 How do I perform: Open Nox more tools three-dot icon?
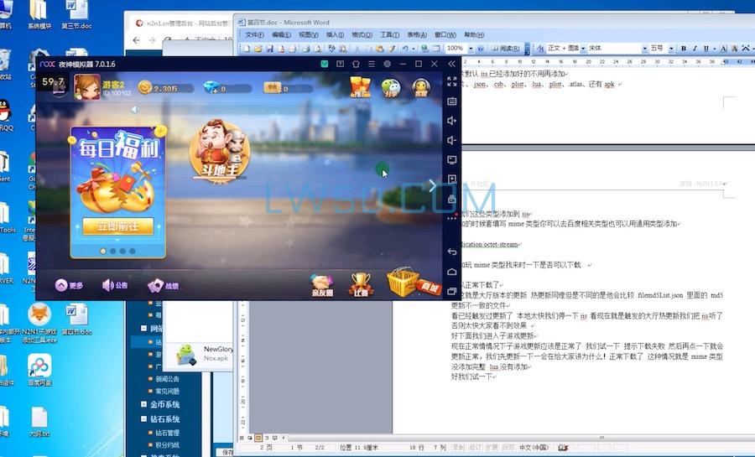[451, 218]
